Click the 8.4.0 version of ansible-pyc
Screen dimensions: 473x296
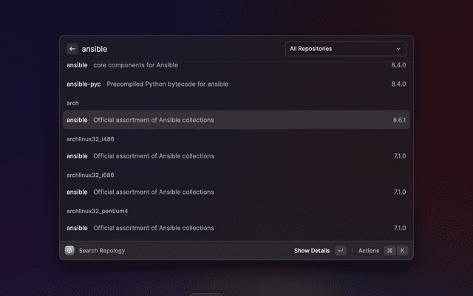(398, 84)
